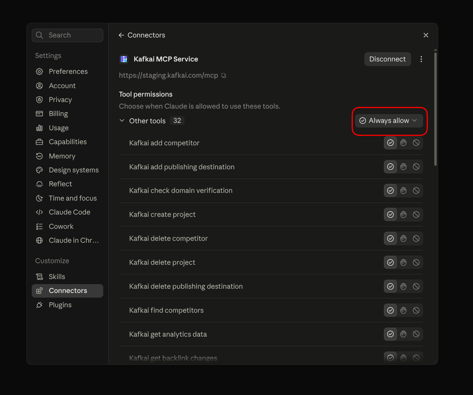Viewport: 473px width, 395px height.
Task: Click the Kafkai get analytics data row label
Action: pyautogui.click(x=168, y=334)
